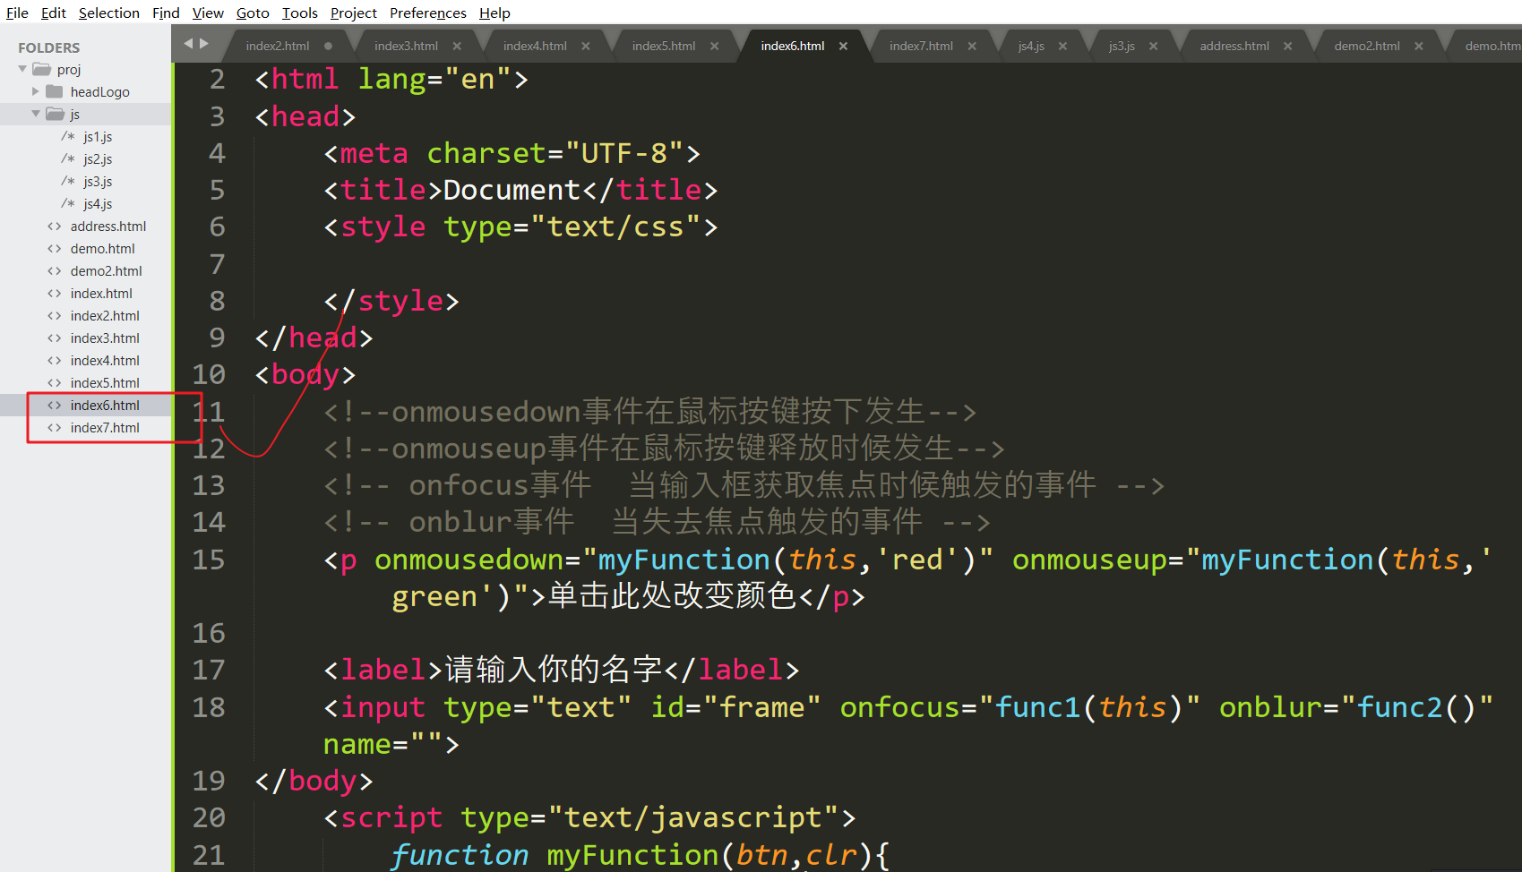This screenshot has width=1522, height=872.
Task: Switch to the index3.html tab
Action: (x=406, y=46)
